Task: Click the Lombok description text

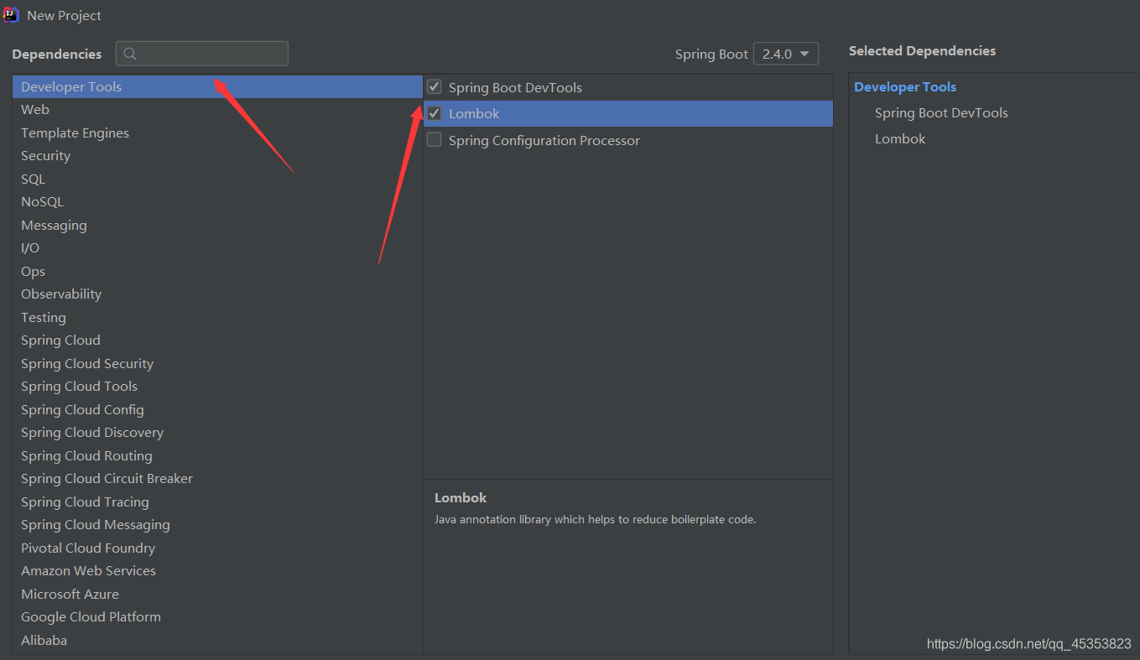Action: click(x=595, y=519)
